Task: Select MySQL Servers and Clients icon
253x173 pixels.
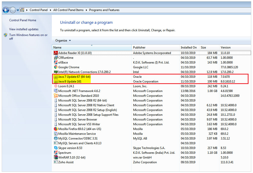Action: 56,143
